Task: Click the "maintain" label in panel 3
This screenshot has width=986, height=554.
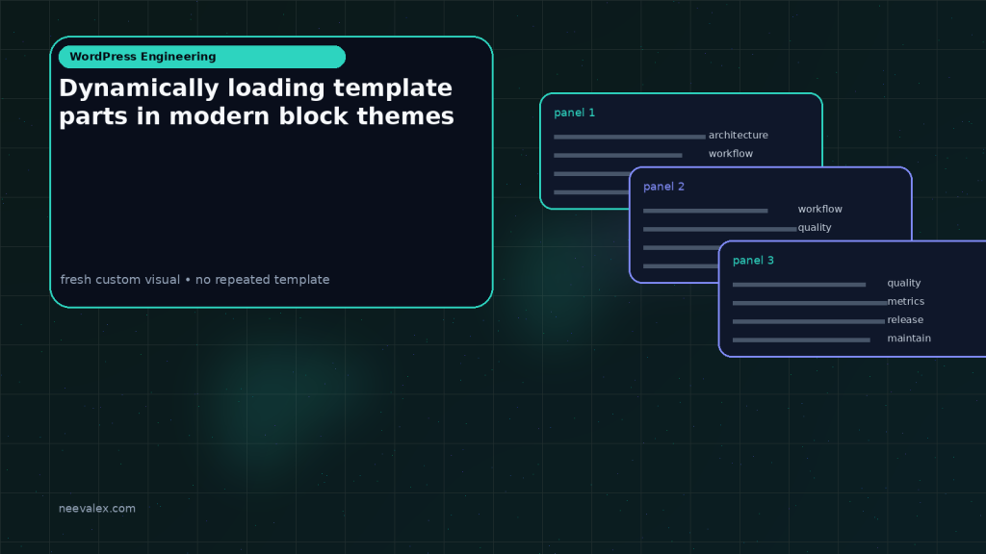Action: 909,338
